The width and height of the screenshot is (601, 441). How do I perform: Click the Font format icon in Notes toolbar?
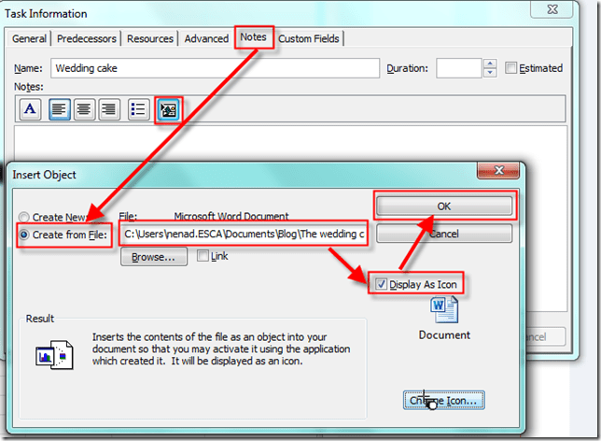click(x=31, y=109)
